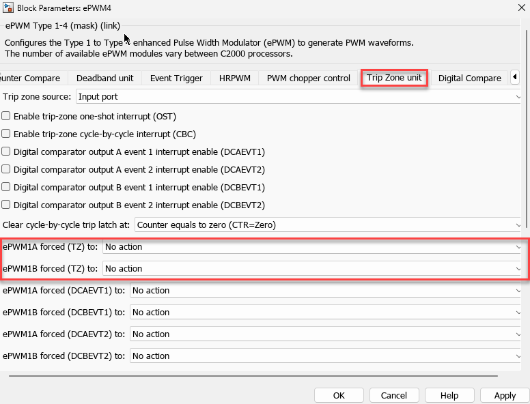Open Clear cycle-by-cycle trip latch dropdown
Viewport: 530px width, 404px height.
tap(328, 225)
